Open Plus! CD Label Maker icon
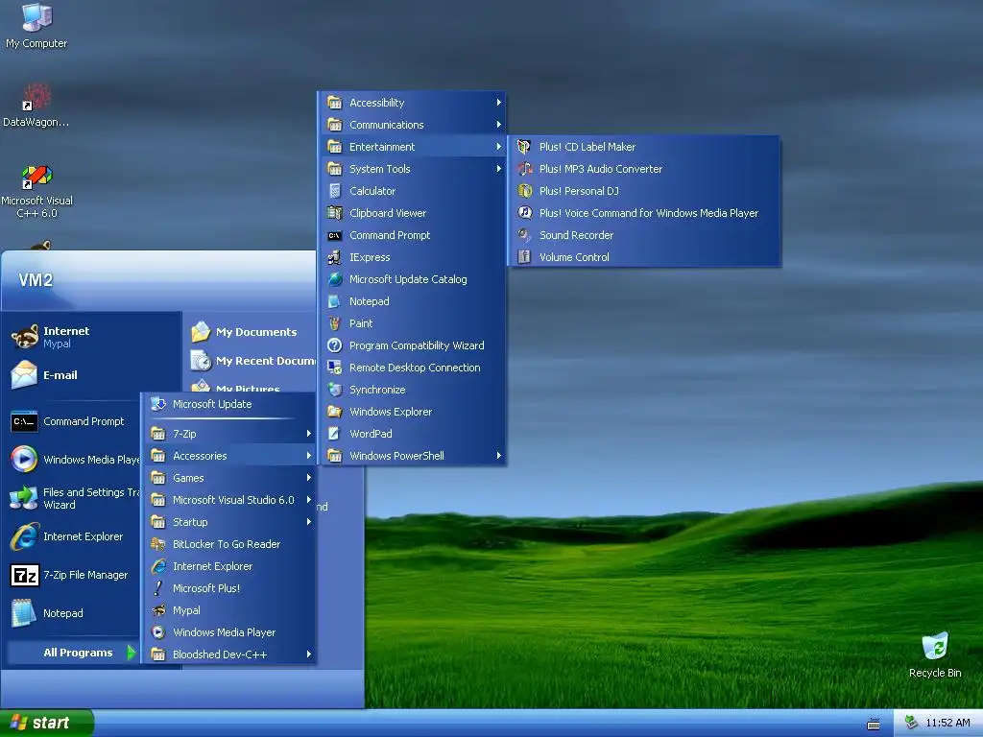The height and width of the screenshot is (737, 983). coord(524,147)
